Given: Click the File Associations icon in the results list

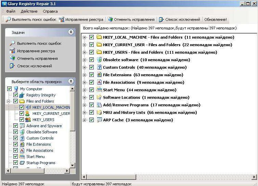Looking at the screenshot, I should point(99,82).
